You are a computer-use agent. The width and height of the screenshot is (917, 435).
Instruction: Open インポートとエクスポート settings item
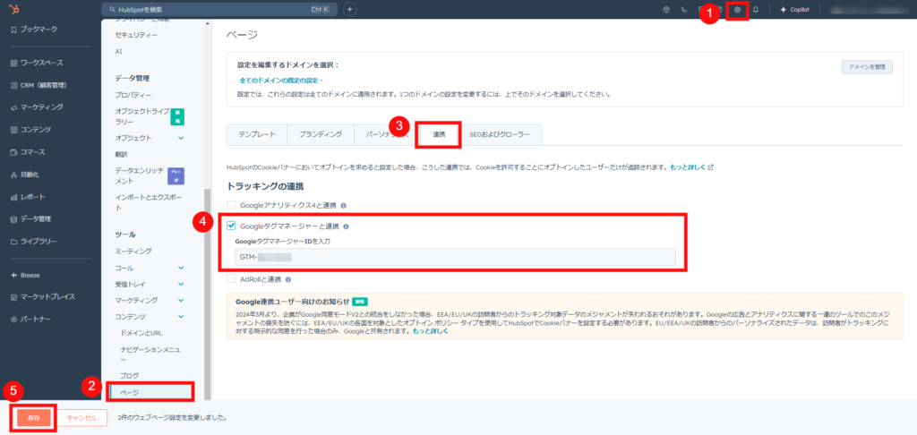tap(149, 203)
